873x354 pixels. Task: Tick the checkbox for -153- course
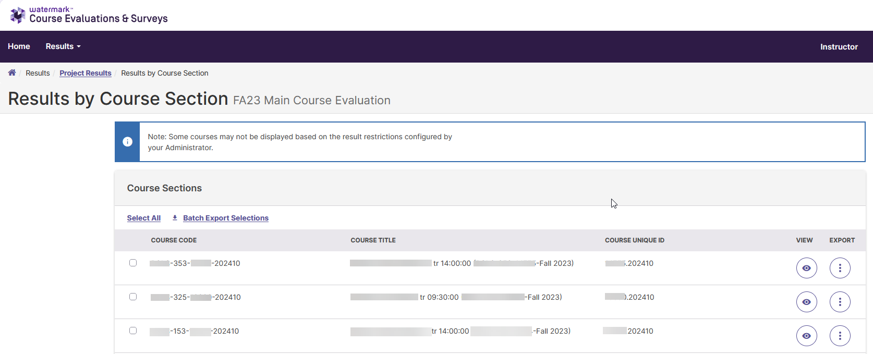133,331
